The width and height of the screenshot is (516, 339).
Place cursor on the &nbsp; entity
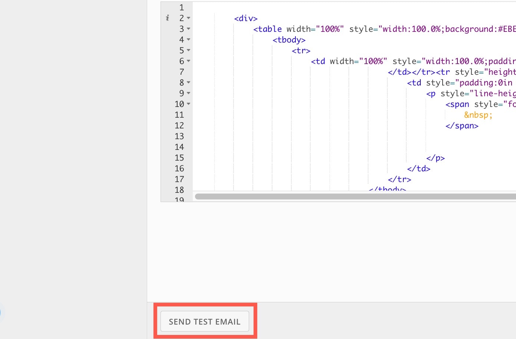click(x=478, y=115)
